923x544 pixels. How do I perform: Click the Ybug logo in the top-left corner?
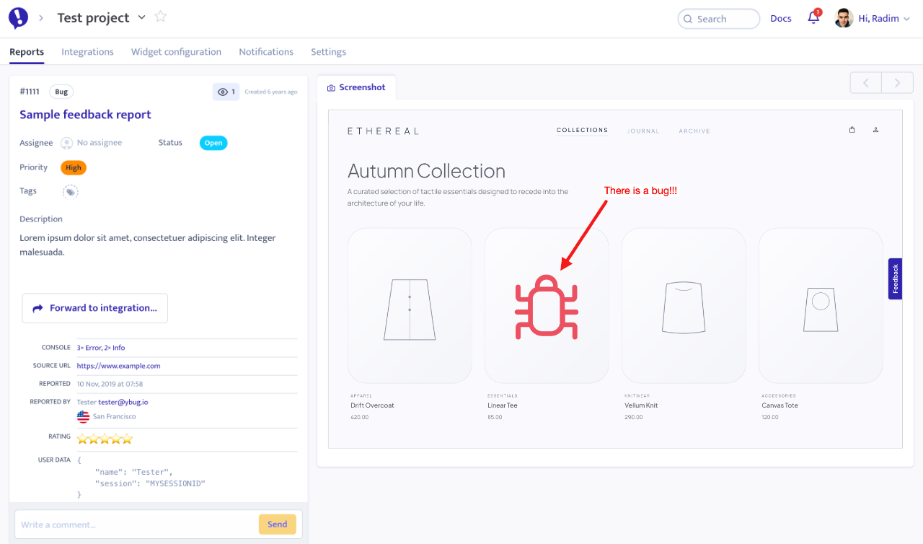tap(17, 17)
